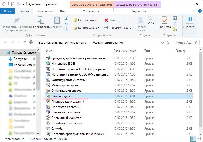Click the Back navigation arrow
Image resolution: width=203 pixels, height=142 pixels.
[5, 42]
